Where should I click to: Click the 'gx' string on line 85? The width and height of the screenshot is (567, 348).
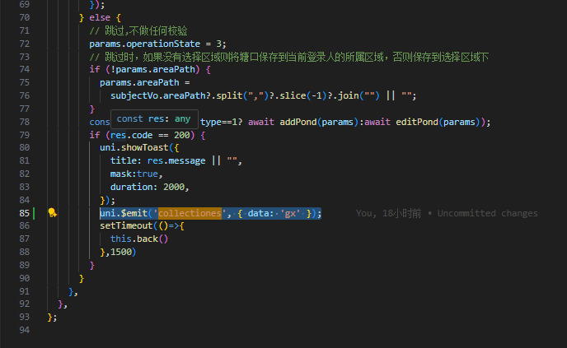tap(290, 213)
